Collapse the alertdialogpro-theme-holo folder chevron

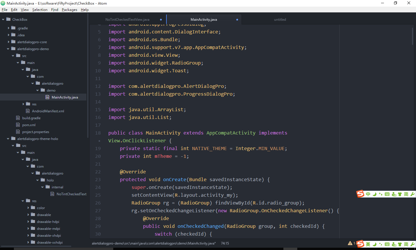point(8,139)
